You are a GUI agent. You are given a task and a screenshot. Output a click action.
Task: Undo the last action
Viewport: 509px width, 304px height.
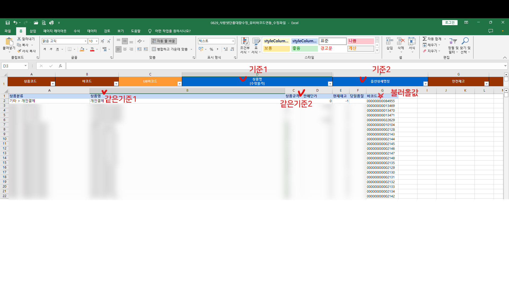[15, 23]
